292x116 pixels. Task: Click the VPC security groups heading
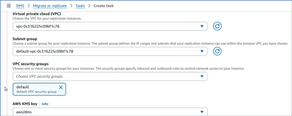(x=30, y=64)
